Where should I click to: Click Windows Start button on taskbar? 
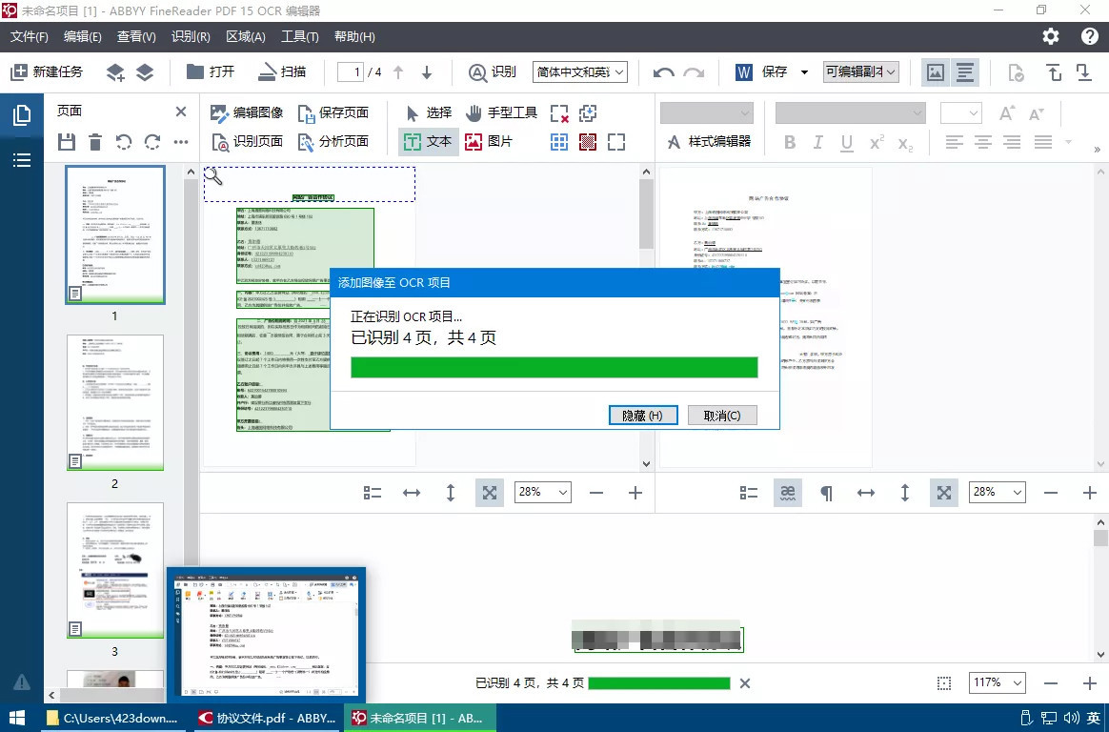pyautogui.click(x=17, y=718)
